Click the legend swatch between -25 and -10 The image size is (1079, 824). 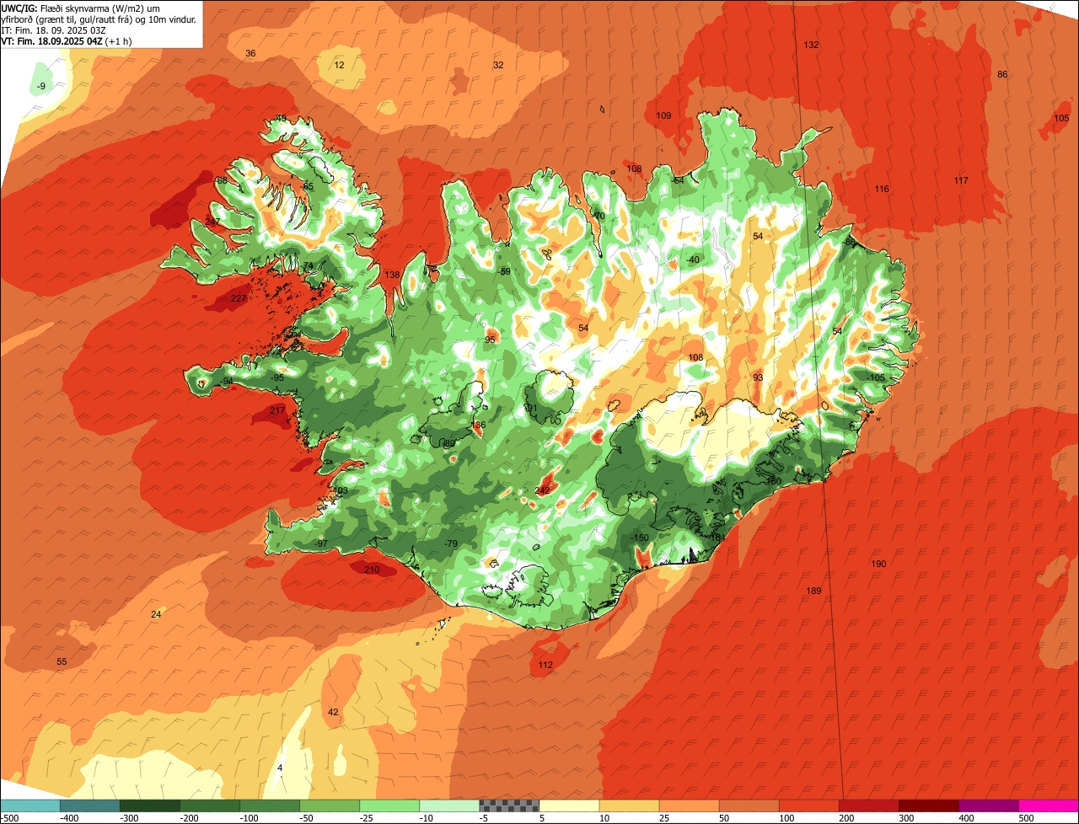tap(389, 805)
